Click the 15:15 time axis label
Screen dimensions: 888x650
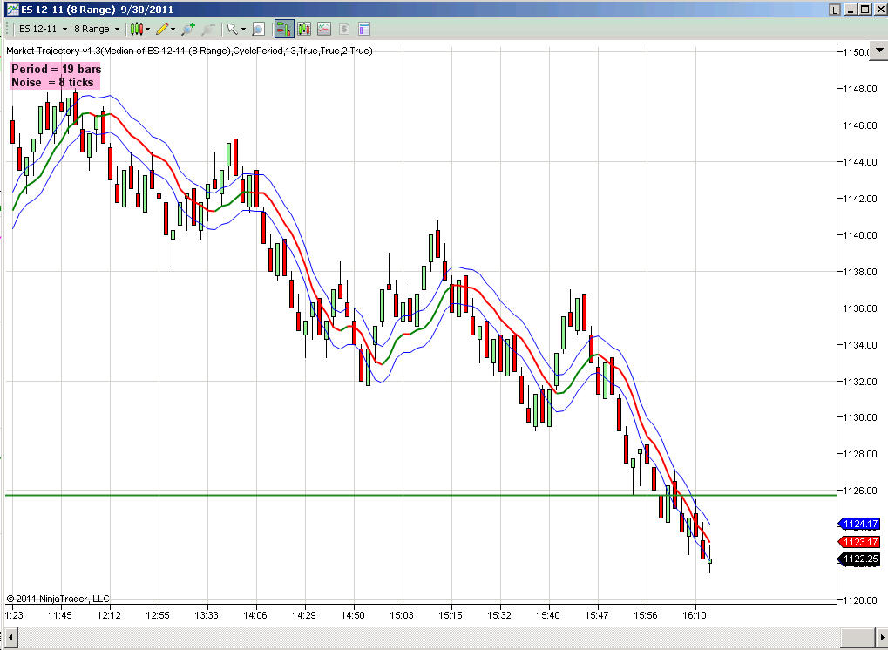(451, 615)
